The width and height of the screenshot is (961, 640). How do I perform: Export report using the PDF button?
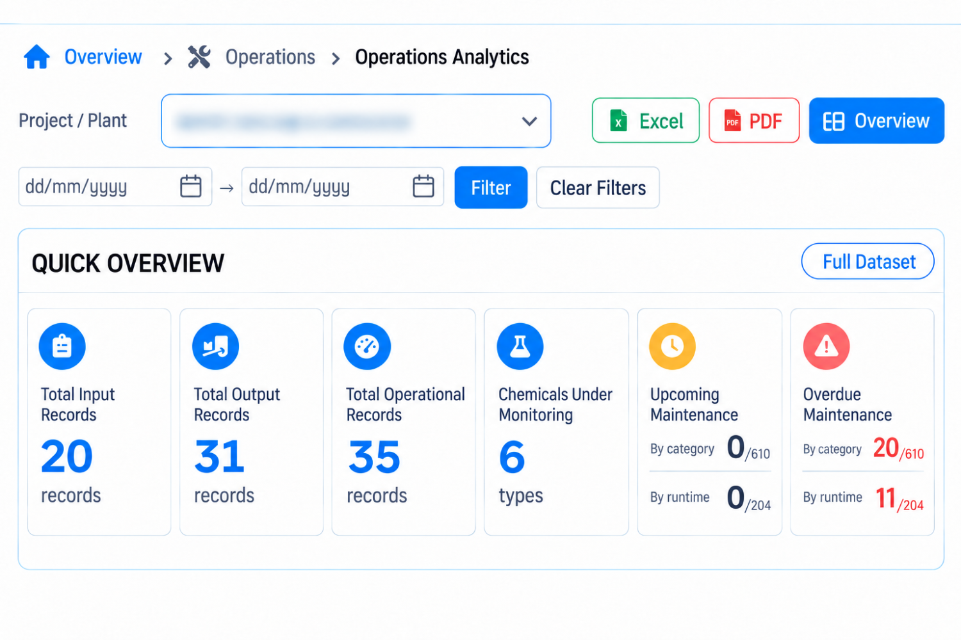pyautogui.click(x=754, y=120)
